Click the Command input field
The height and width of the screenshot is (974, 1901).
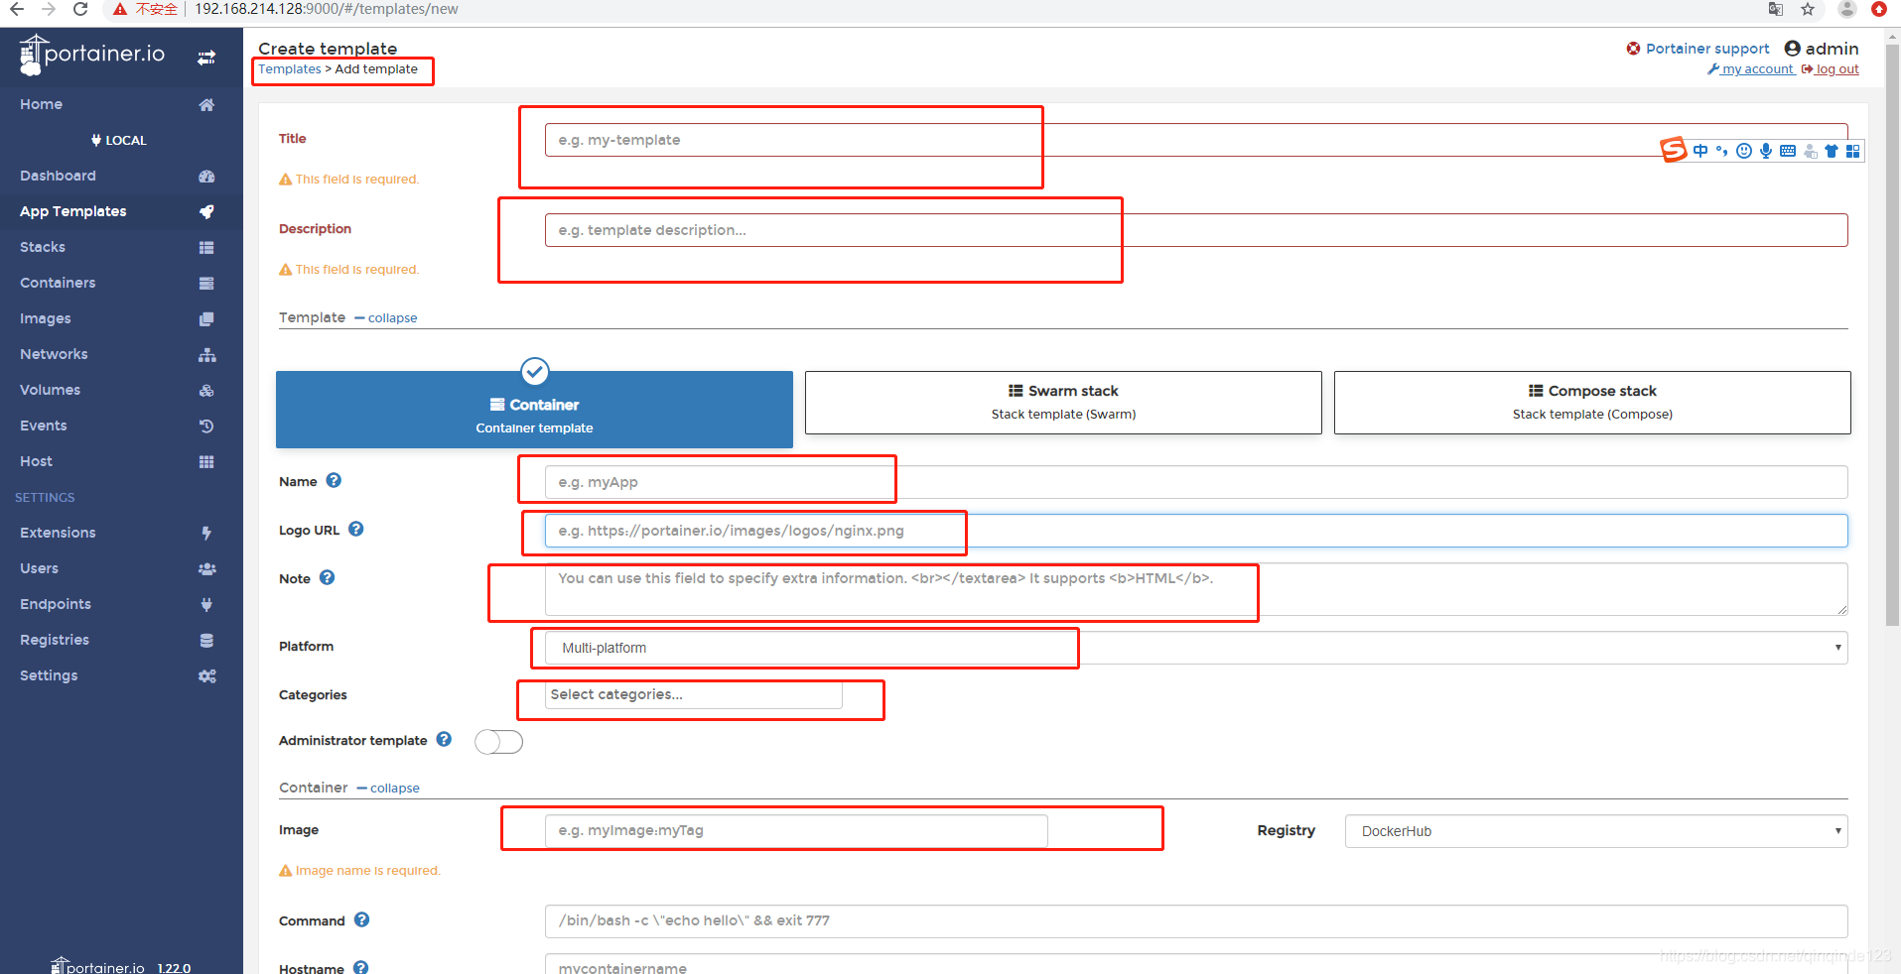pyautogui.click(x=1196, y=921)
